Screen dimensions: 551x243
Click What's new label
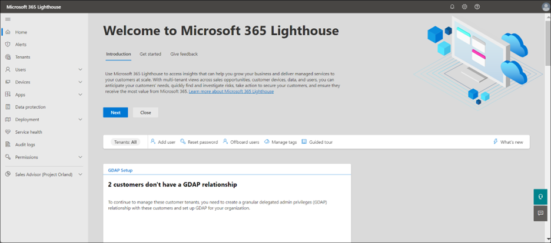(x=512, y=142)
